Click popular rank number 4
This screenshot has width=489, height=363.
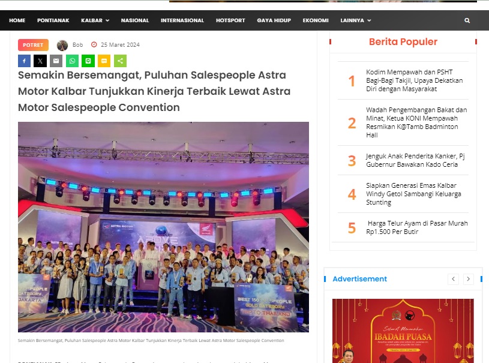[352, 194]
